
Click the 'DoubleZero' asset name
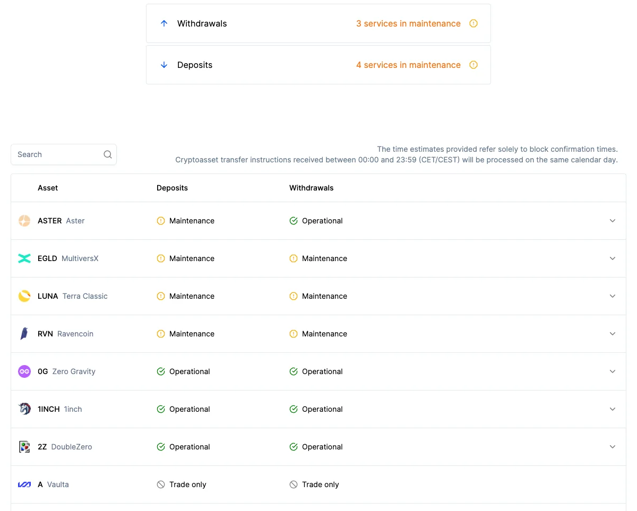(72, 447)
